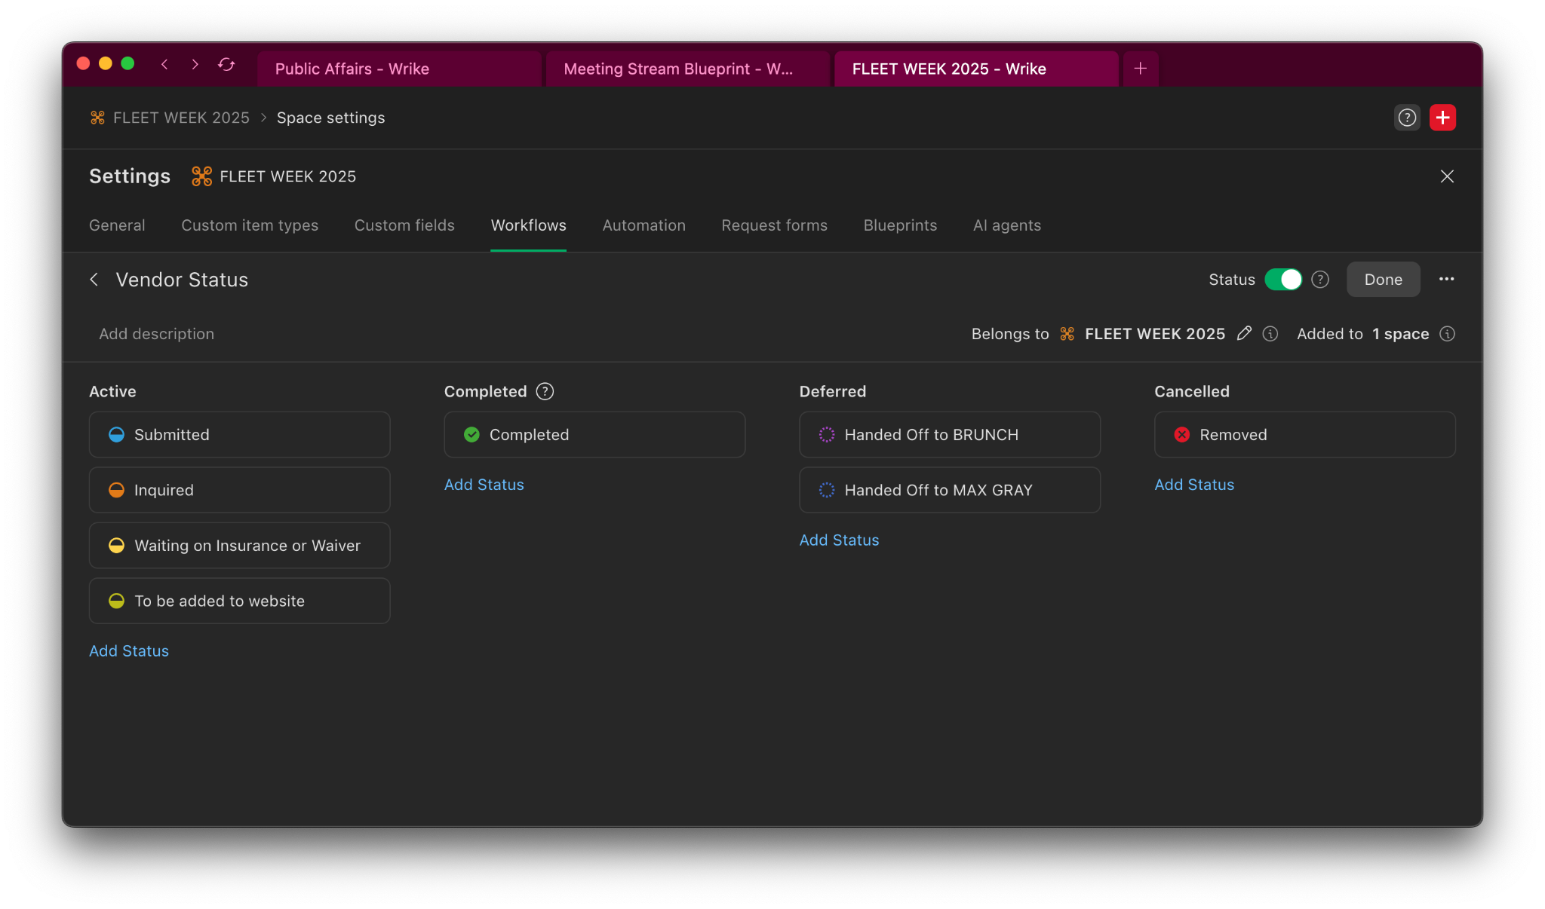The width and height of the screenshot is (1545, 909).
Task: Click the green Completed checkmark icon
Action: click(471, 435)
